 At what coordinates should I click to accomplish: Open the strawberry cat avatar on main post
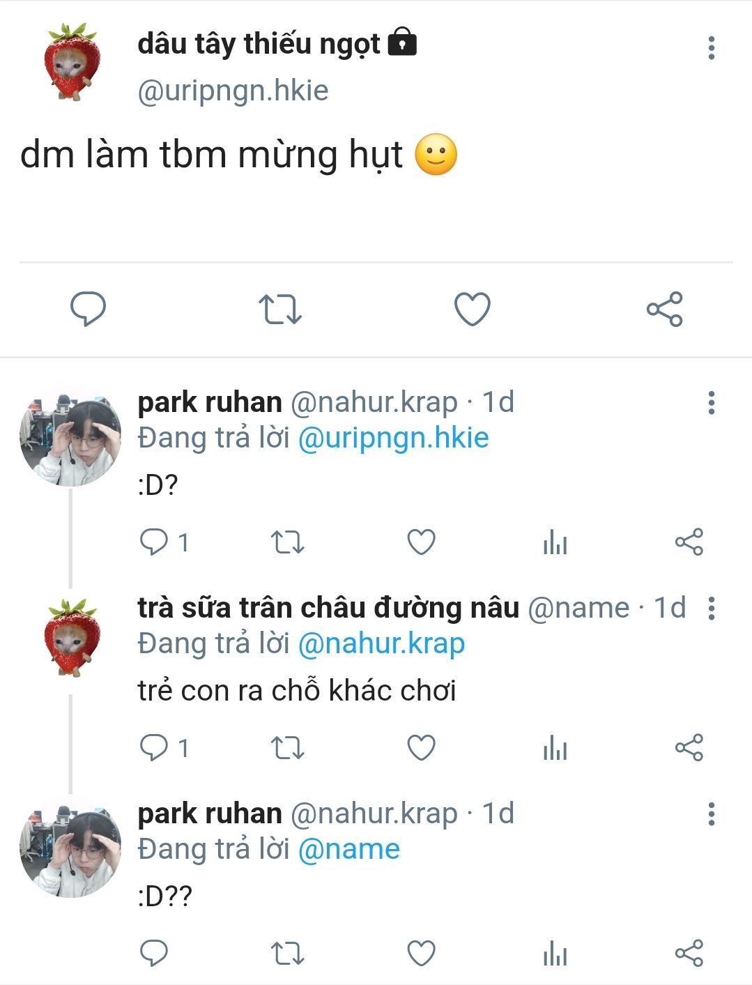(71, 62)
